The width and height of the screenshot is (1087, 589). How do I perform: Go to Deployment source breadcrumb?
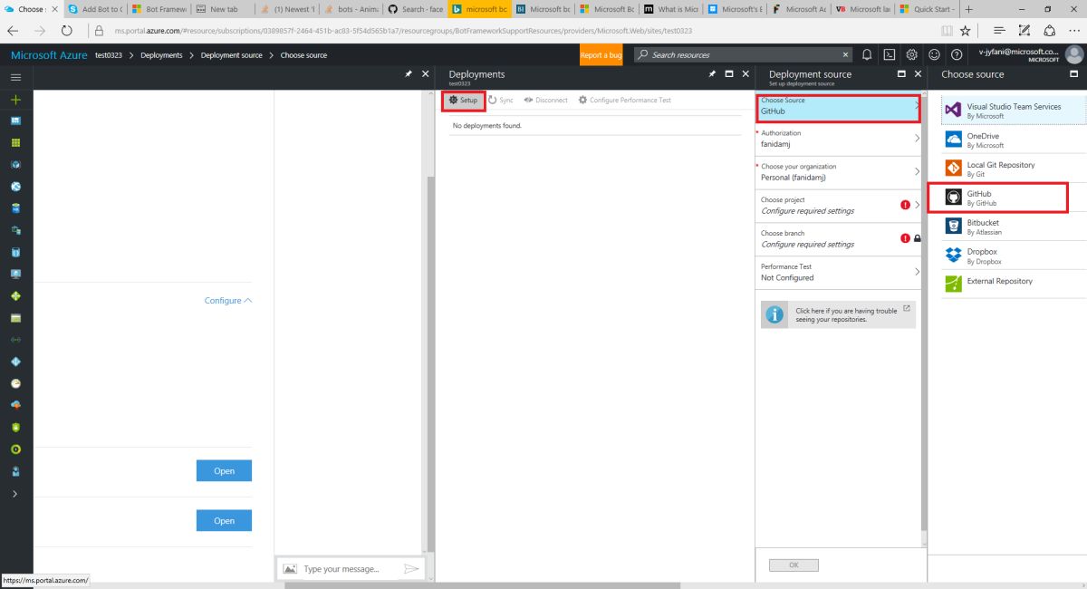pos(231,55)
